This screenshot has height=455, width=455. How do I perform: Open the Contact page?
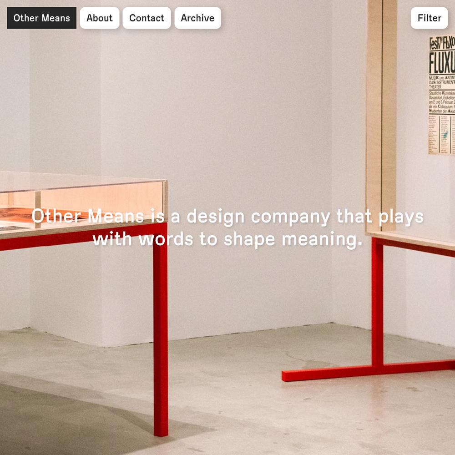(x=147, y=18)
